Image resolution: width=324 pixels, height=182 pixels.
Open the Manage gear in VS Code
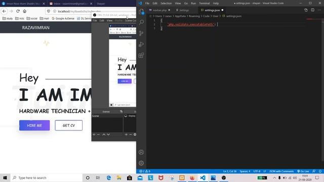[x=141, y=163]
